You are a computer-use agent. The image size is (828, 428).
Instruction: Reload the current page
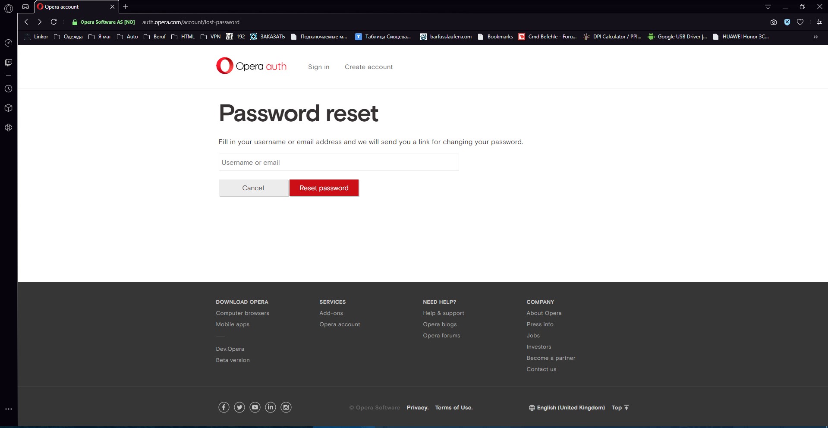[54, 22]
